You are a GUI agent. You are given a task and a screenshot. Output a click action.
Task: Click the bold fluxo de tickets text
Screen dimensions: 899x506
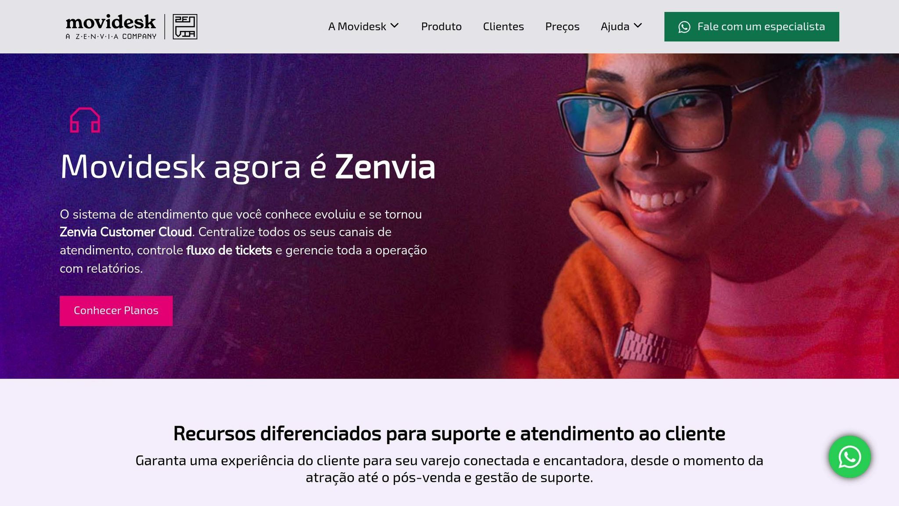click(x=229, y=250)
